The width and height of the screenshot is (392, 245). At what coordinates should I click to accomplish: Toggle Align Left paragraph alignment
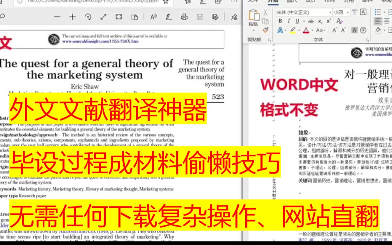(x=377, y=21)
